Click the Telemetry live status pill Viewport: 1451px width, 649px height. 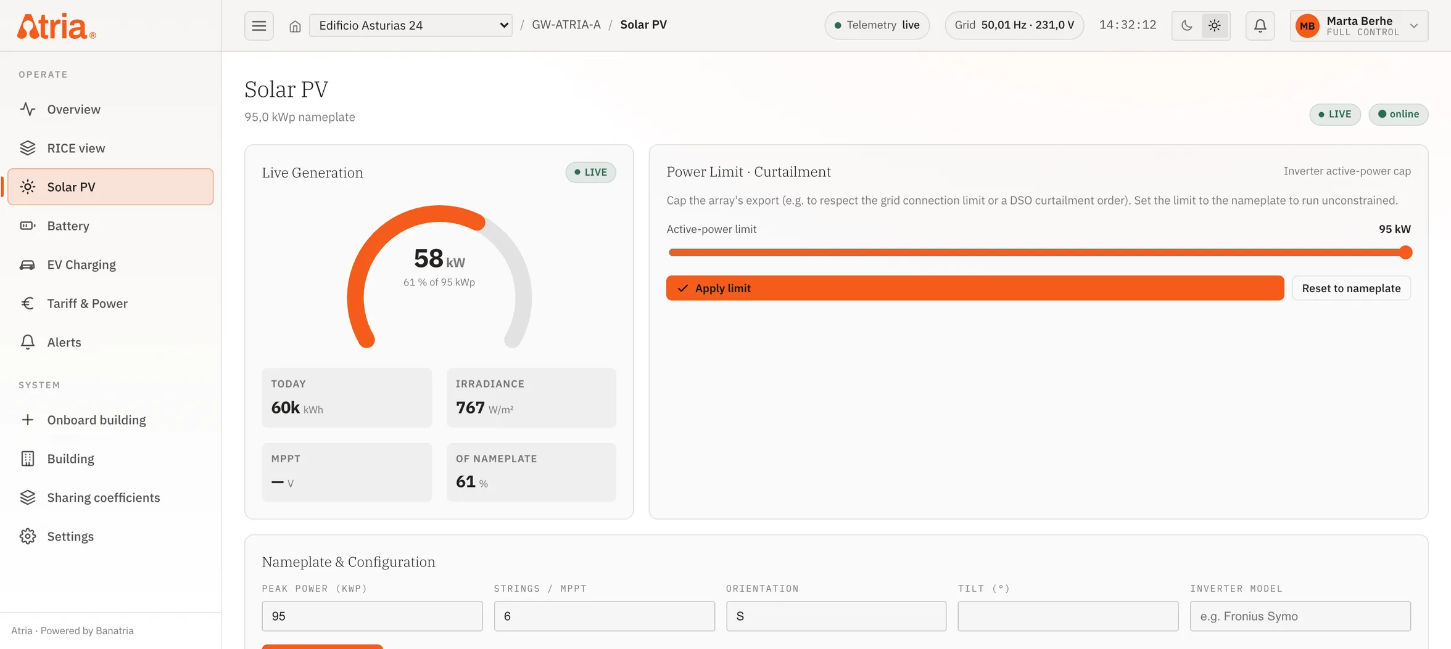point(877,25)
